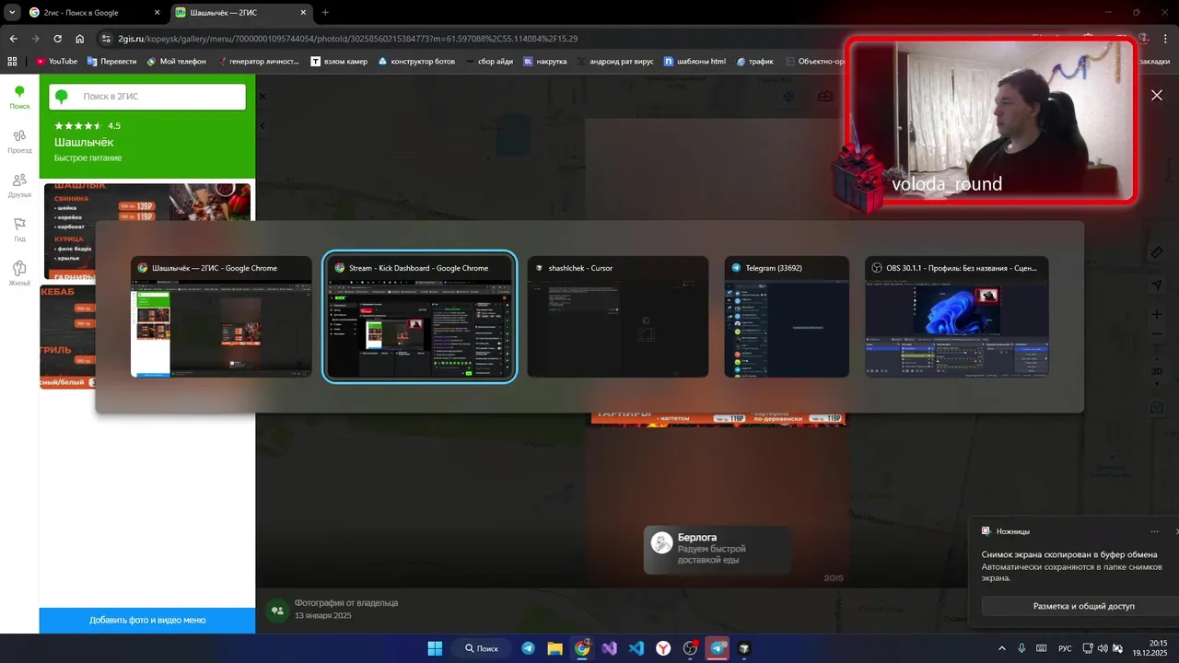Viewport: 1179px width, 663px height.
Task: Open Visual Studio from taskbar
Action: [609, 648]
